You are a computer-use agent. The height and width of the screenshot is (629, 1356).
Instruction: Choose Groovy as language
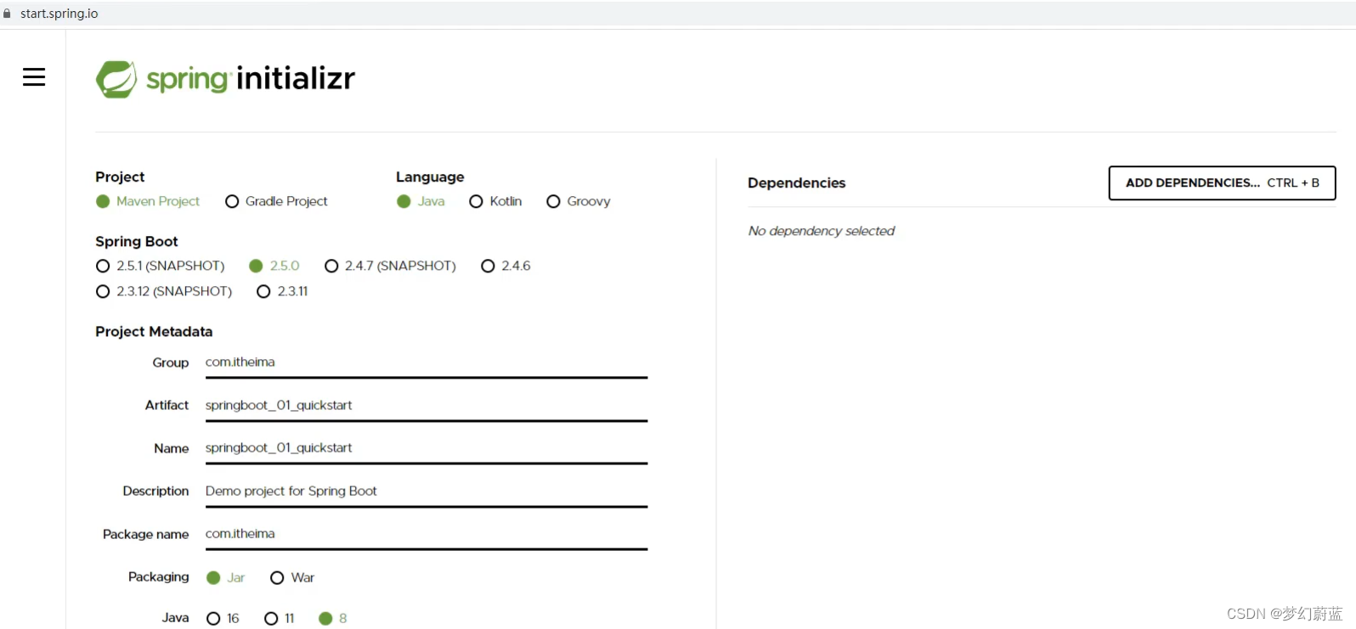(x=578, y=201)
